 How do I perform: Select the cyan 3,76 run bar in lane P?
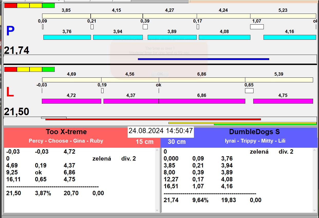click(x=67, y=37)
